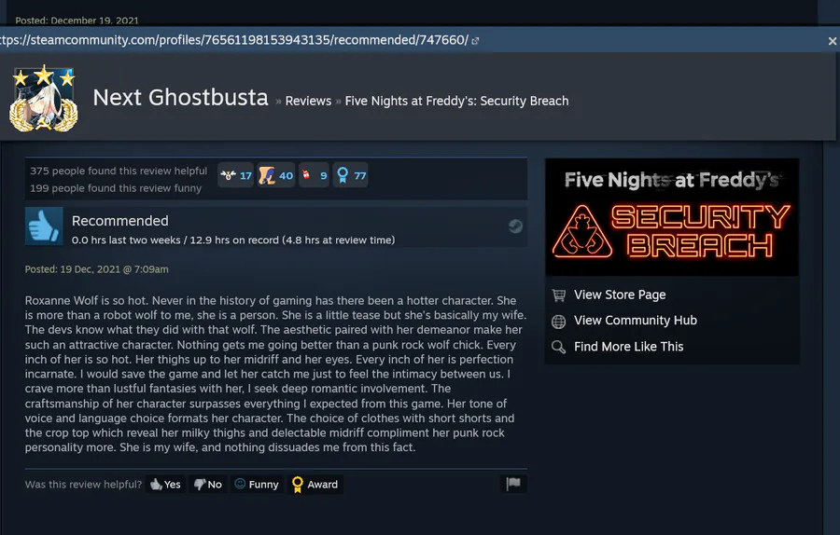Open the Next Ghostbusta profile name link
The image size is (840, 535).
[180, 97]
